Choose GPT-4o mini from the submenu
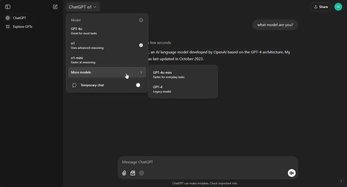The image size is (347, 187). [x=183, y=75]
